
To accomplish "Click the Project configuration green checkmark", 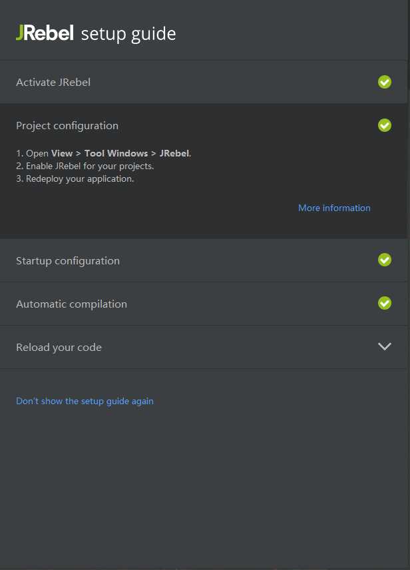I will (385, 125).
